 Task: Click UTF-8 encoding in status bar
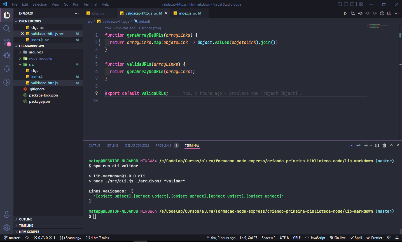284,238
